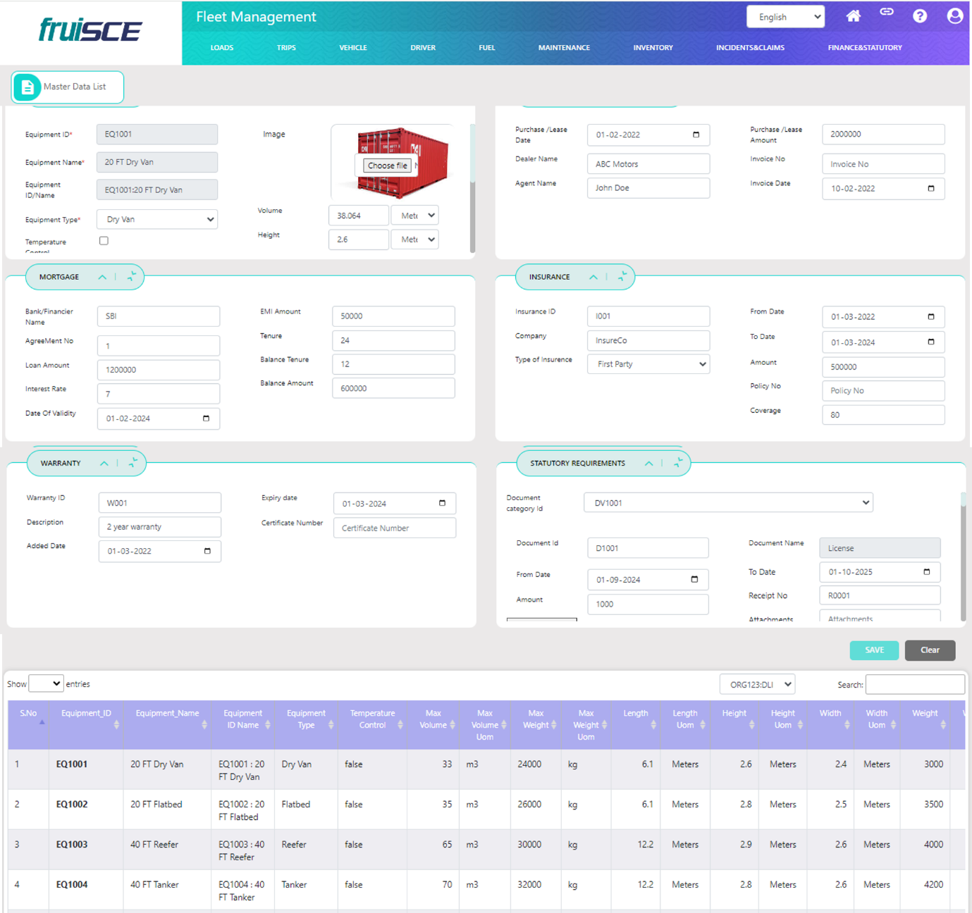Click the SAVE button

tap(874, 650)
